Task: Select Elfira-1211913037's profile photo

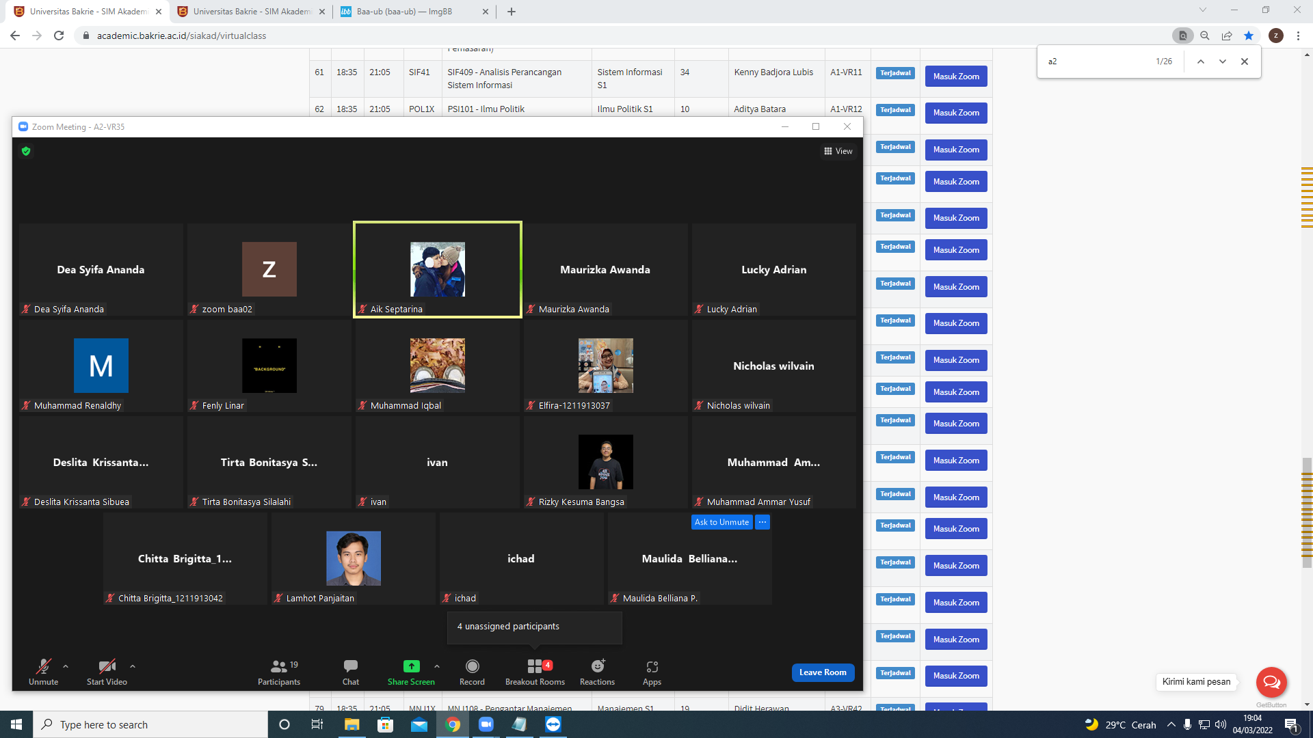Action: (x=606, y=366)
